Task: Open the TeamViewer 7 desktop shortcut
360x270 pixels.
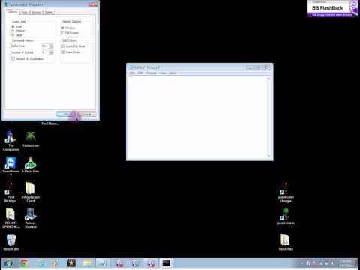Action: point(10,166)
